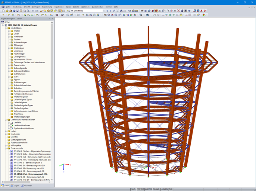Click the new line tool icon

(9, 15)
